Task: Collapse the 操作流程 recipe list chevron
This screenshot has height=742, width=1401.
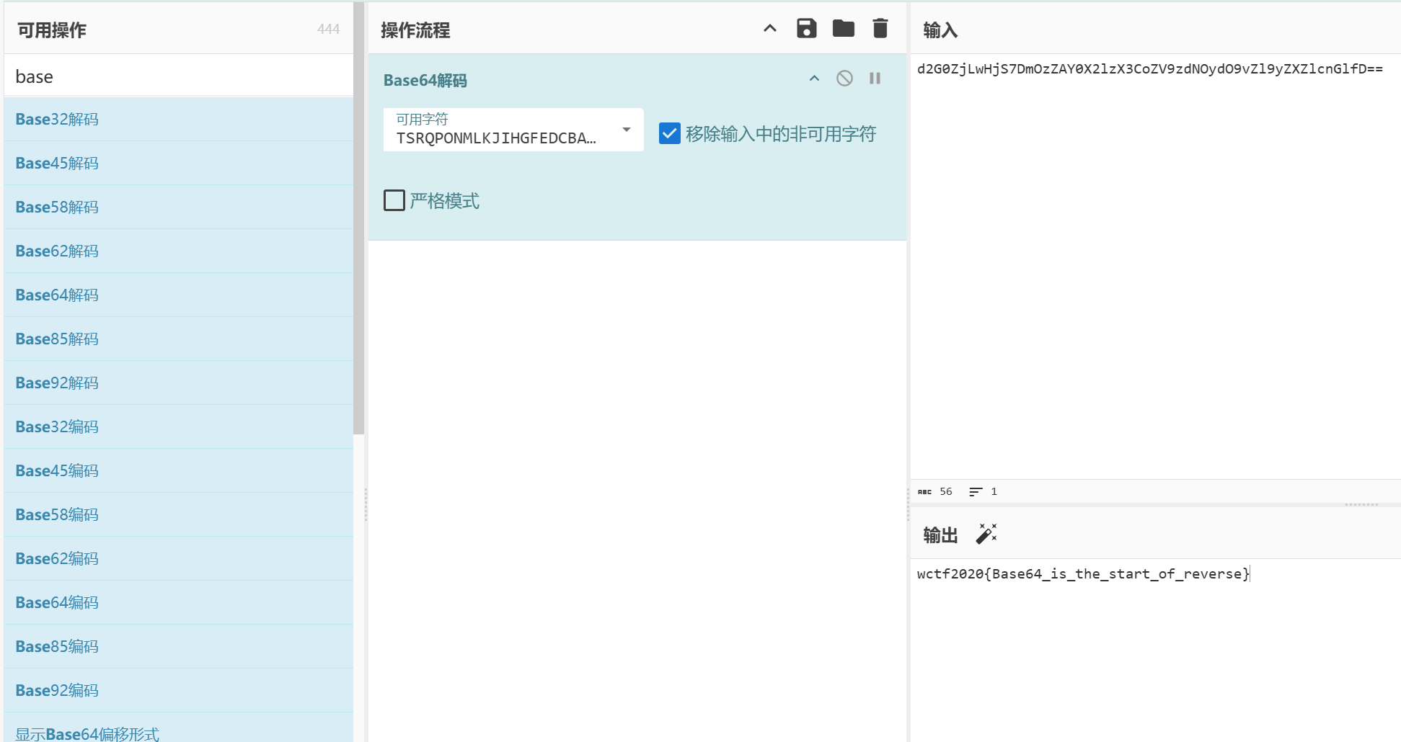Action: 769,29
